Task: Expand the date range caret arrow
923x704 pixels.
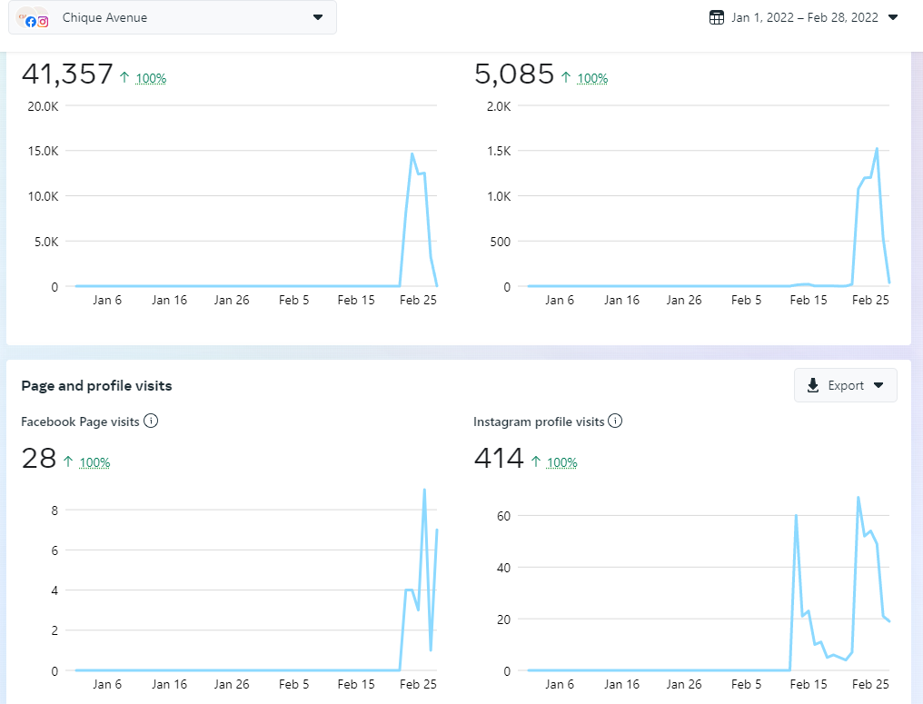Action: click(893, 17)
